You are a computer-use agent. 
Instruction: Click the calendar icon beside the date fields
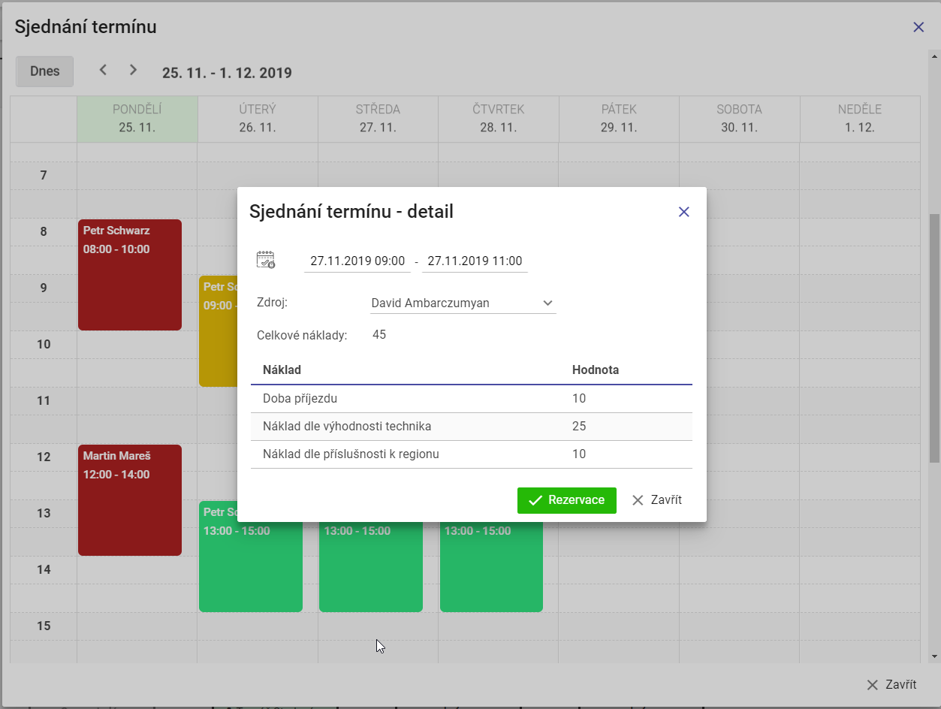(x=266, y=260)
